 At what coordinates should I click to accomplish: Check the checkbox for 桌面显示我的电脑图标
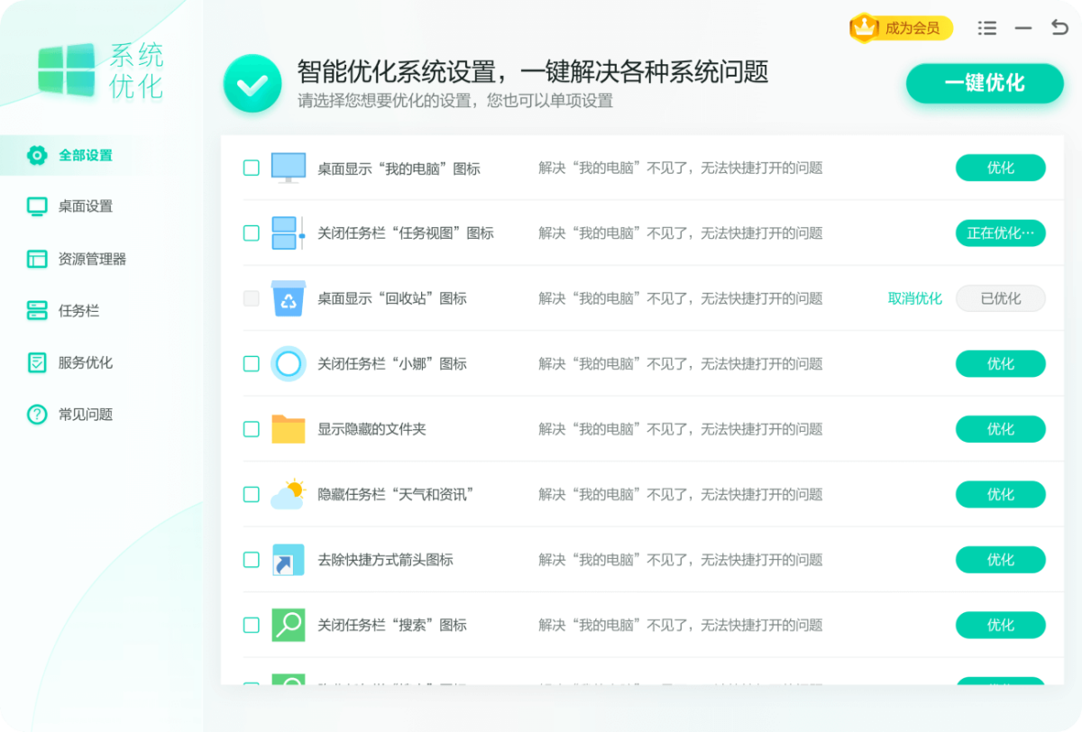[251, 168]
